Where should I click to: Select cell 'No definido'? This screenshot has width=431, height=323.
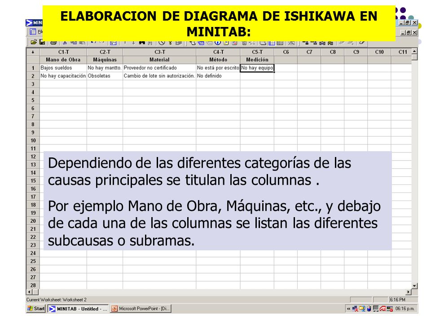218,76
